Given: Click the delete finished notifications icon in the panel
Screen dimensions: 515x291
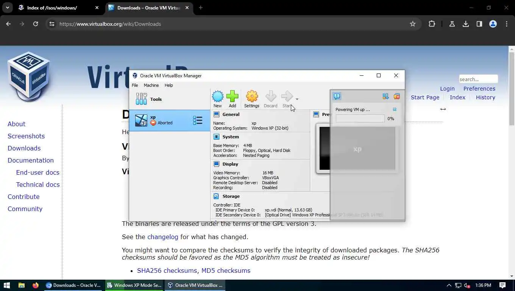Looking at the screenshot, I should [397, 96].
